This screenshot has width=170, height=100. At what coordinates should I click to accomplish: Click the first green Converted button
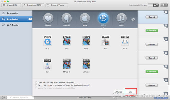152,31
